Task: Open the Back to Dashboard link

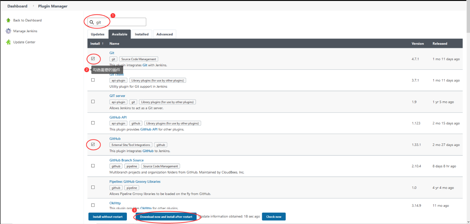Action: (27, 20)
